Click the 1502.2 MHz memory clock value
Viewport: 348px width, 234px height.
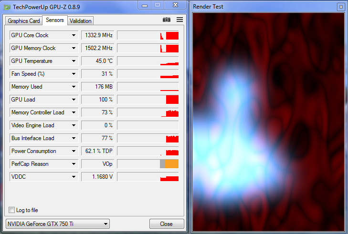click(x=98, y=48)
